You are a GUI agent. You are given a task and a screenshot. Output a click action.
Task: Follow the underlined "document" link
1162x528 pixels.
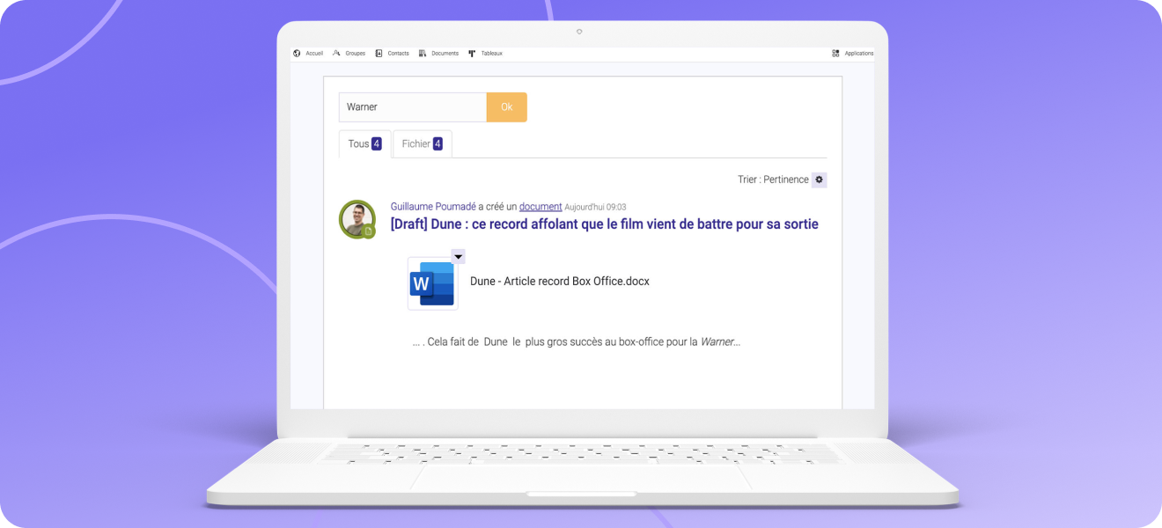(540, 207)
